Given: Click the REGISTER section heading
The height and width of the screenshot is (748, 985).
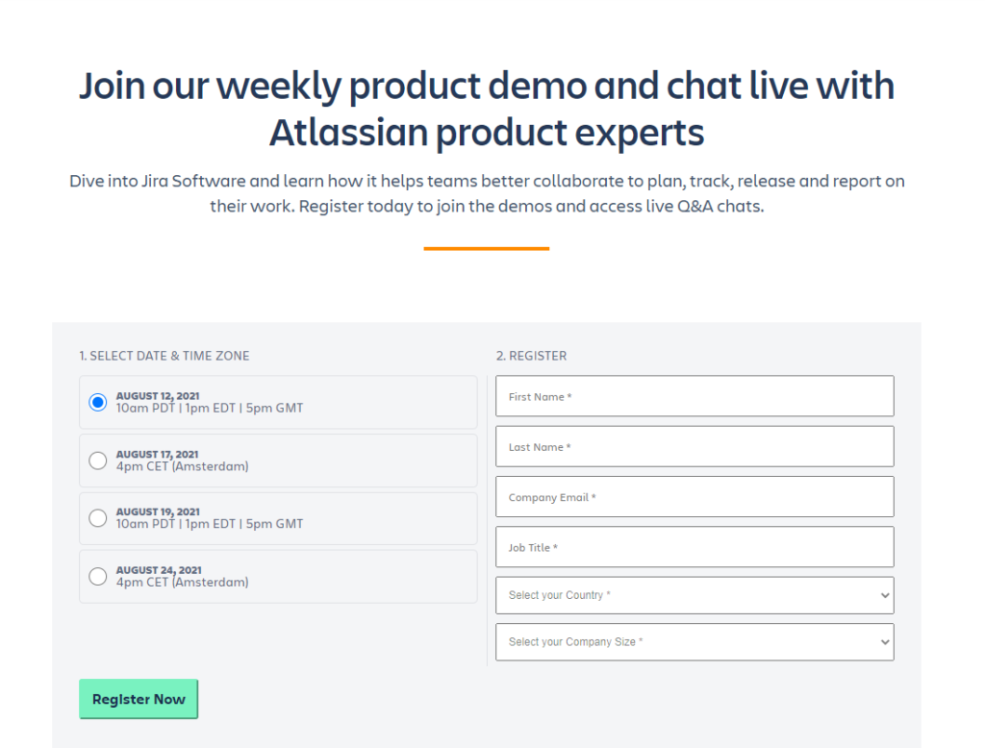Looking at the screenshot, I should tap(531, 355).
